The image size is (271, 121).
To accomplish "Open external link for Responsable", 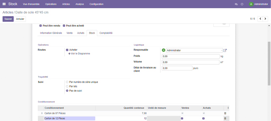I will tap(225, 50).
